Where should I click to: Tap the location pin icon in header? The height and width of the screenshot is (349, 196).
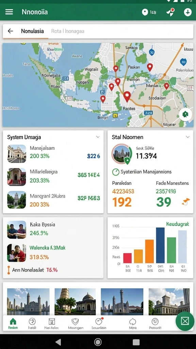pos(145,12)
